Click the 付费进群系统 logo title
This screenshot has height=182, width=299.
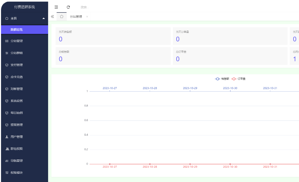(x=24, y=7)
